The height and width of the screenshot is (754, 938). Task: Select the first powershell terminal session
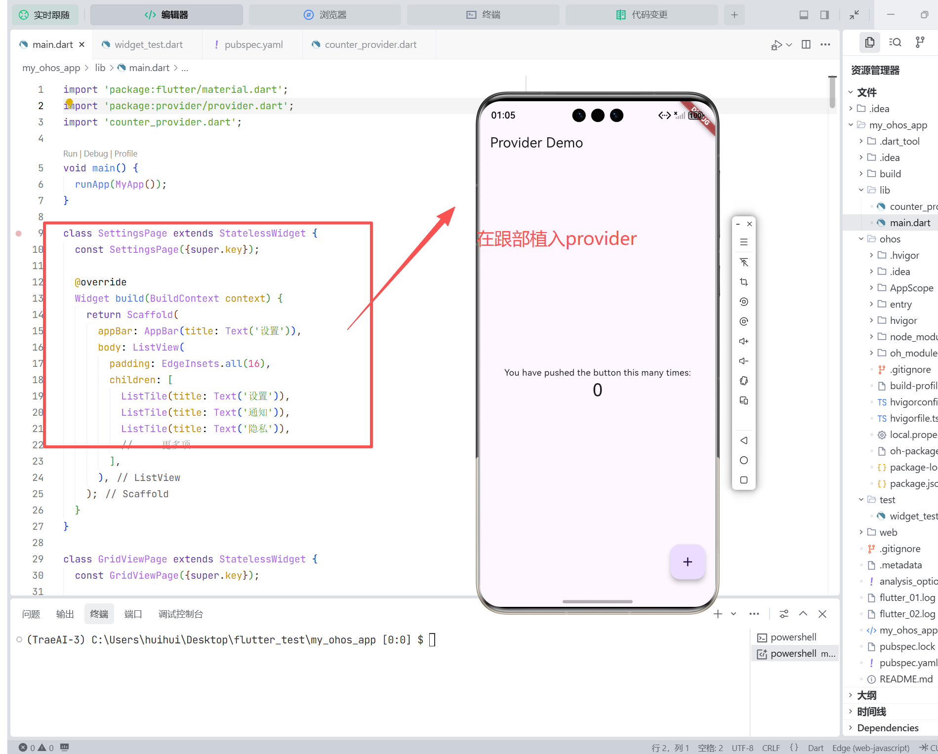coord(794,637)
